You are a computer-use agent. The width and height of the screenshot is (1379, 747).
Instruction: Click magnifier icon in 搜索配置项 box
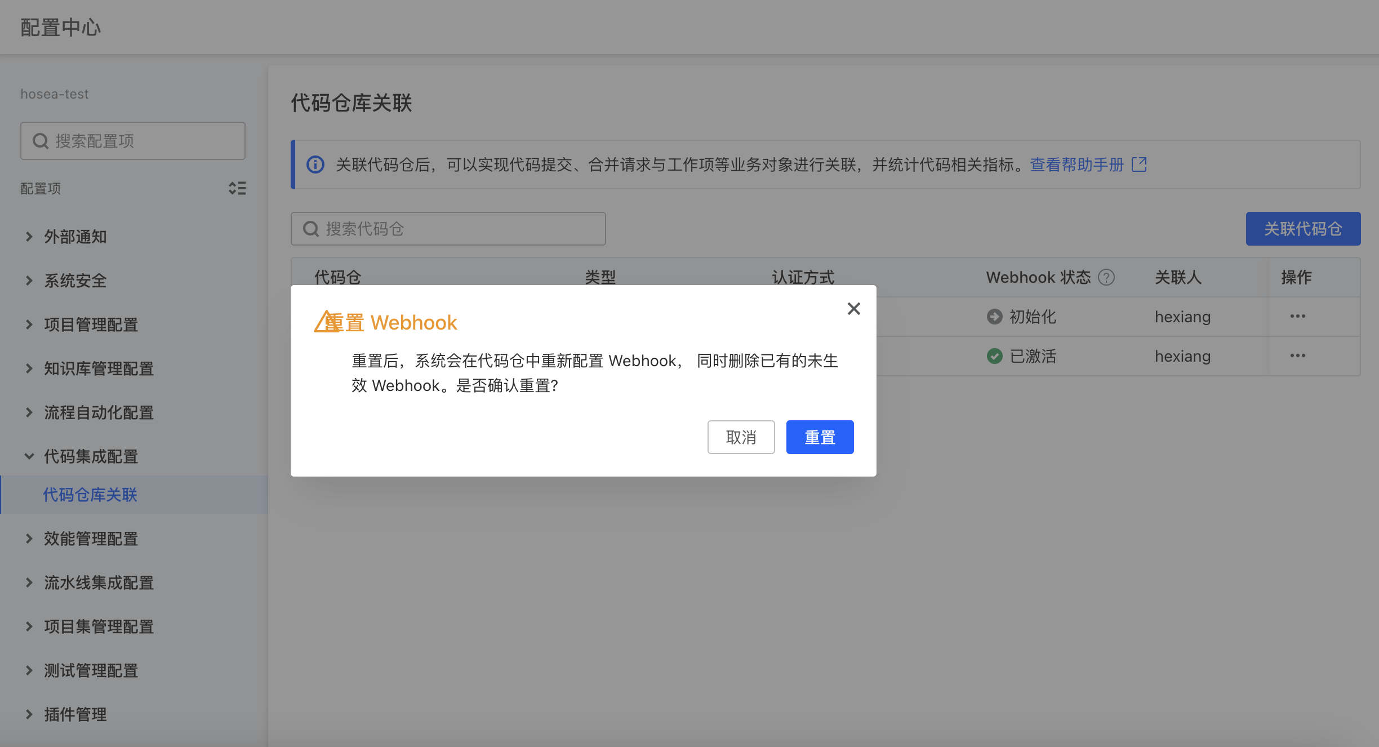point(41,141)
